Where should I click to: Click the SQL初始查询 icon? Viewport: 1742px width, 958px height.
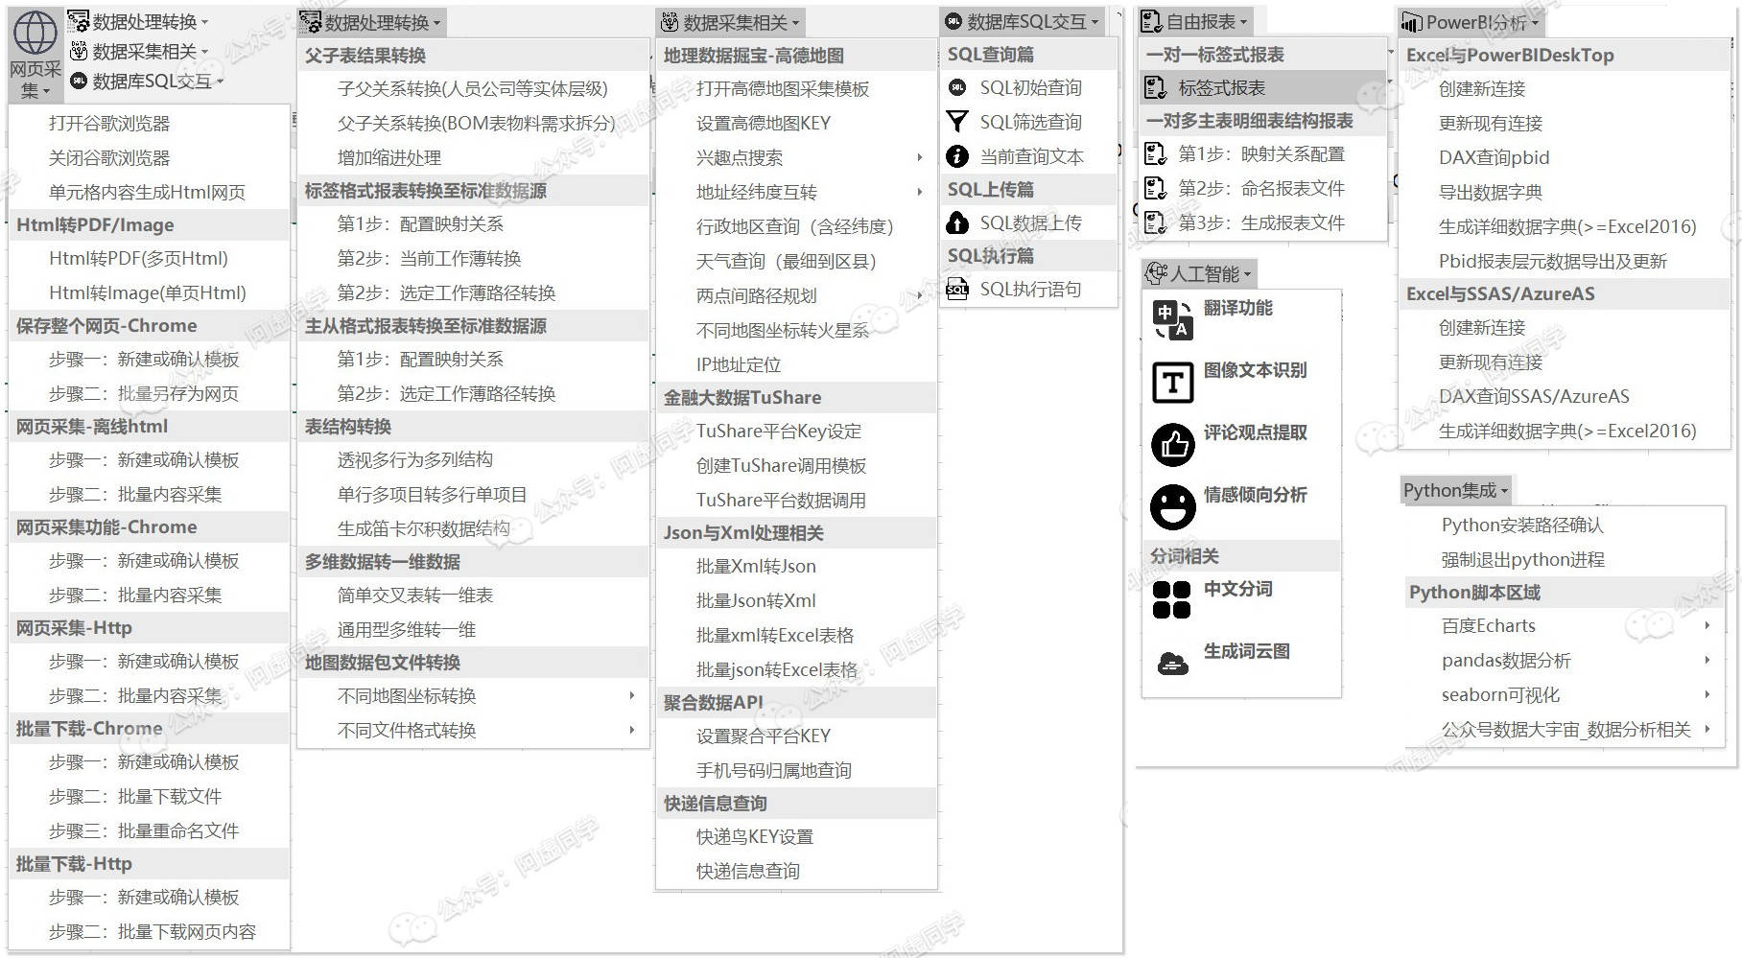click(x=956, y=88)
